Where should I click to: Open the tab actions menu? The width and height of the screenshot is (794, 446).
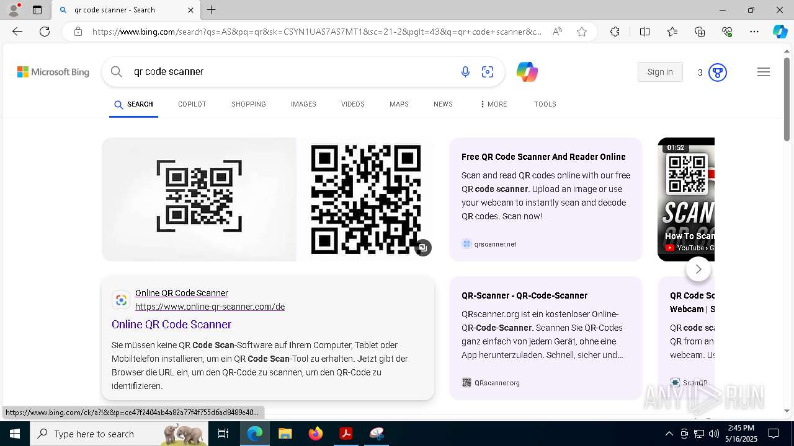point(37,10)
